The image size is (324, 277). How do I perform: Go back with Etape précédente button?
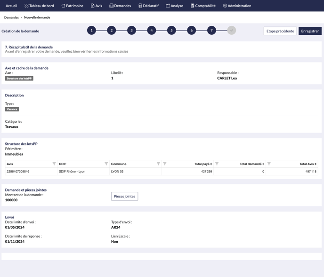(x=280, y=31)
